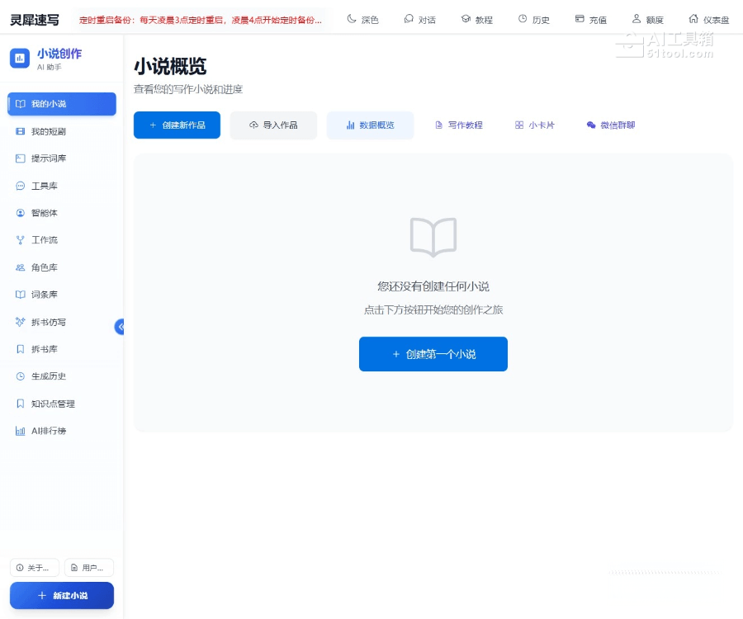
Task: Toggle dark mode with 深色 moon icon
Action: tap(362, 19)
